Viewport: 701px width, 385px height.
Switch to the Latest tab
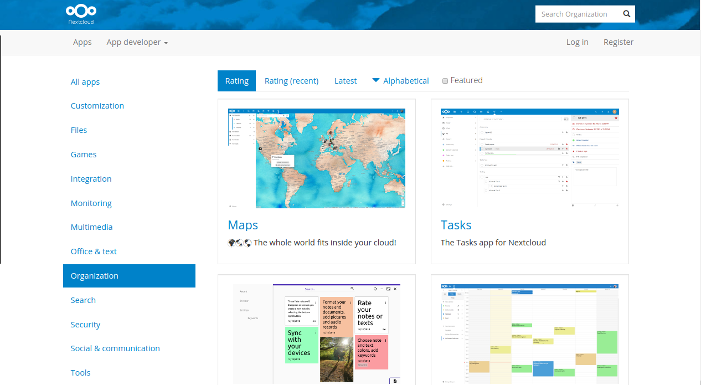coord(346,81)
